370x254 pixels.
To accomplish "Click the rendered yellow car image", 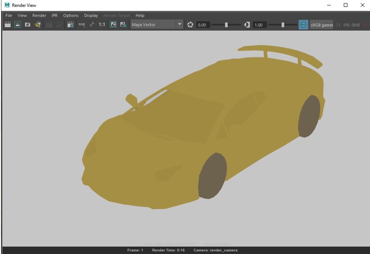I will [203, 127].
